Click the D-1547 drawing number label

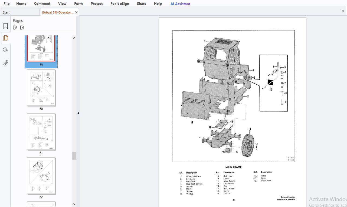290,158
